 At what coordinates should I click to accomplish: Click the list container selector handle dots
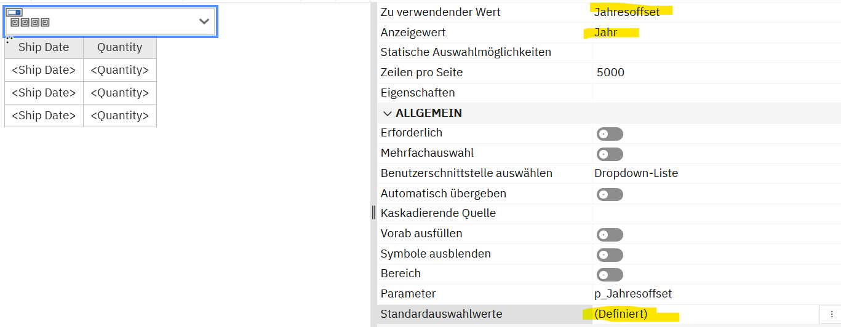coord(9,40)
